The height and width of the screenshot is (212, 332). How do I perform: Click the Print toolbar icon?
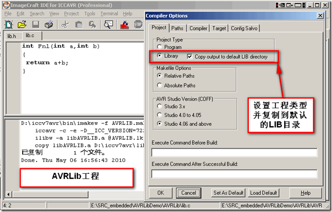[x=49, y=25]
